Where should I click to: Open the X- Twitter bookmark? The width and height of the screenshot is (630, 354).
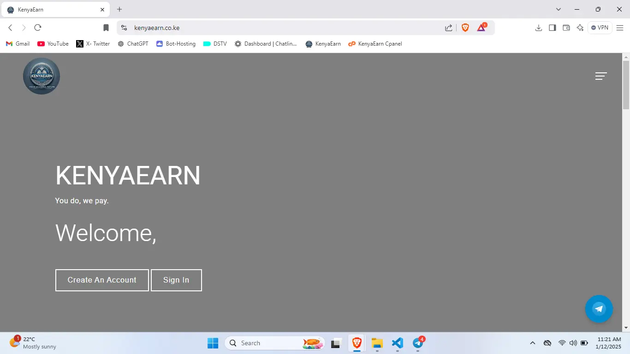pos(93,44)
